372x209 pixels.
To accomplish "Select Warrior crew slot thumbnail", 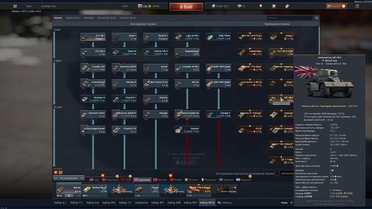I will [x=69, y=190].
